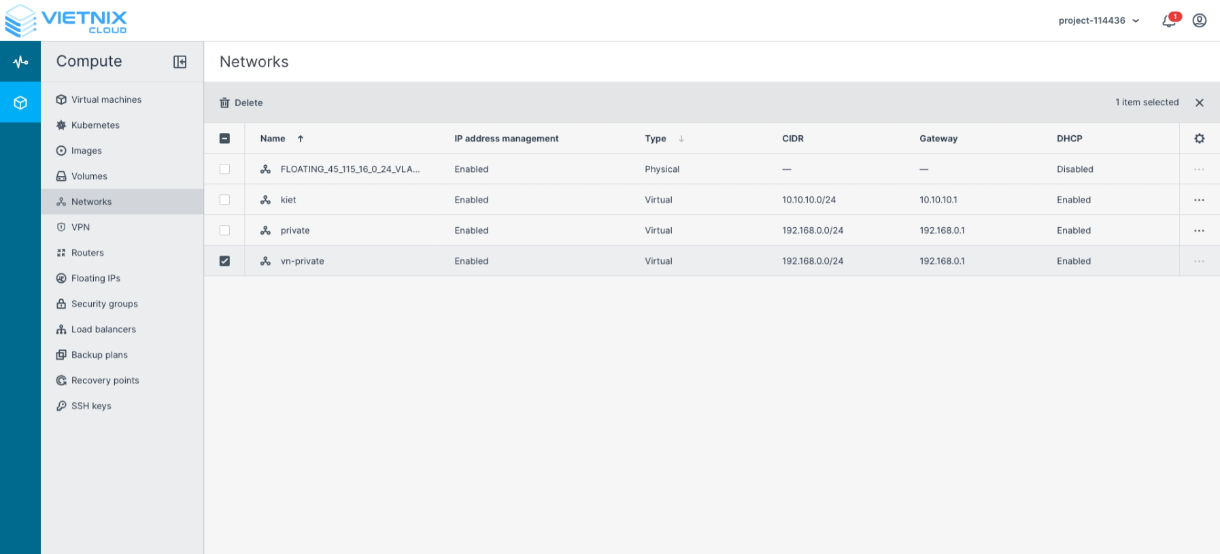Go to Virtual machines in sidebar

(x=106, y=99)
